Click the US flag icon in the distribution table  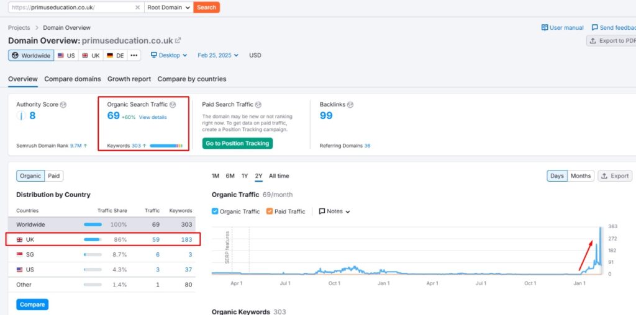[19, 270]
